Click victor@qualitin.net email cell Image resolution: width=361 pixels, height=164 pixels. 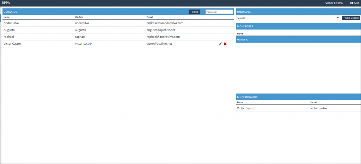[x=159, y=44]
